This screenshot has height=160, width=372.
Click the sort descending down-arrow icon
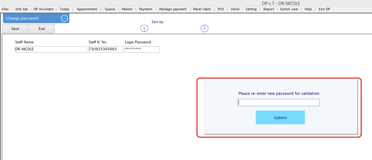click(204, 28)
